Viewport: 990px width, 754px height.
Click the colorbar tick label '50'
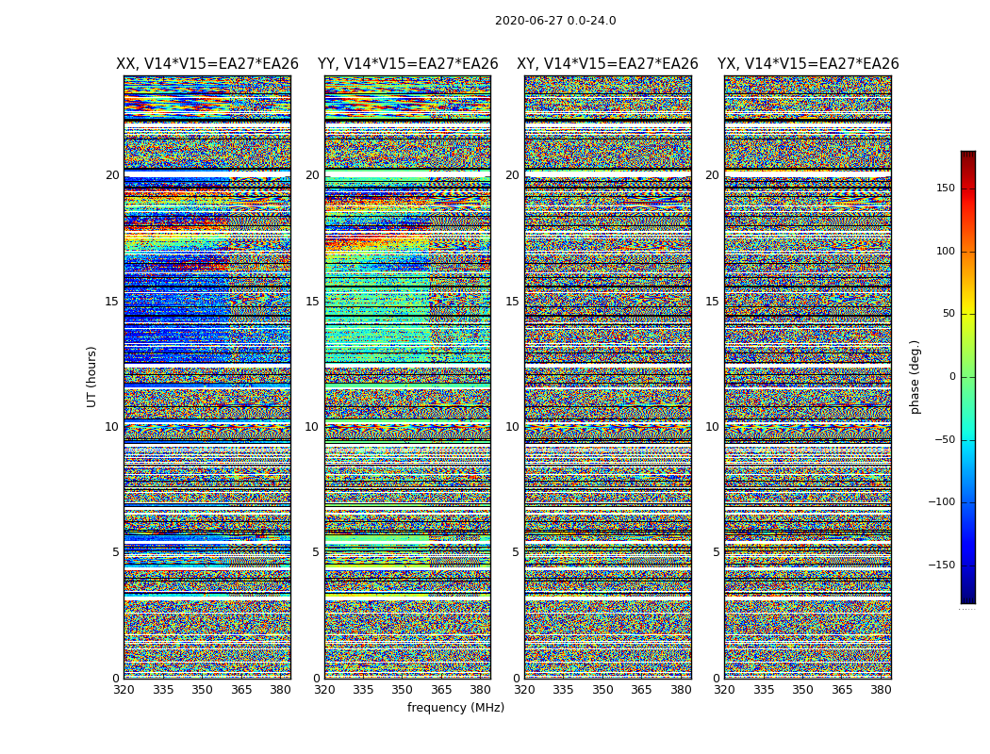[x=949, y=314]
